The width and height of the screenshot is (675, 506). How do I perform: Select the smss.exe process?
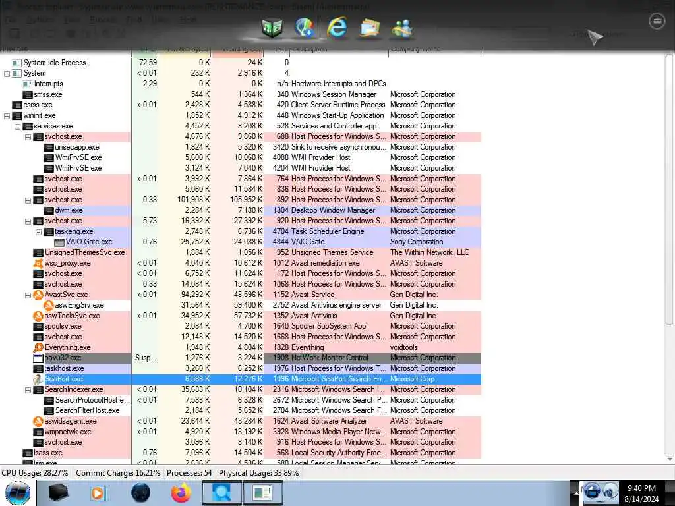(x=48, y=94)
